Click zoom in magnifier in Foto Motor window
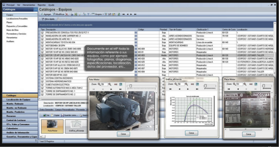279x147 pixels. (x=110, y=84)
